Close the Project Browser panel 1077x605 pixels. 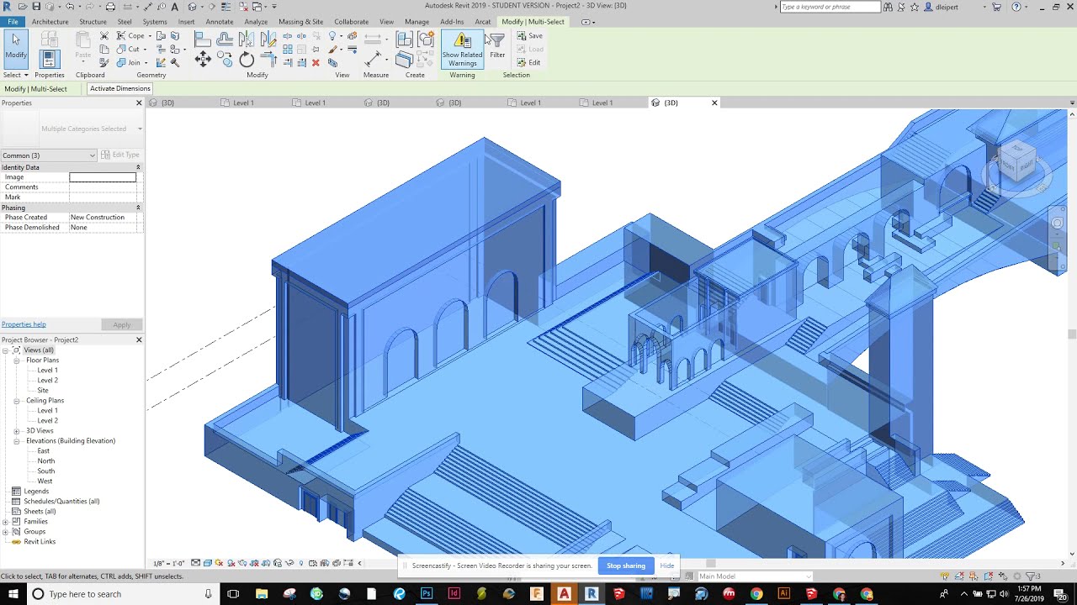pyautogui.click(x=139, y=339)
